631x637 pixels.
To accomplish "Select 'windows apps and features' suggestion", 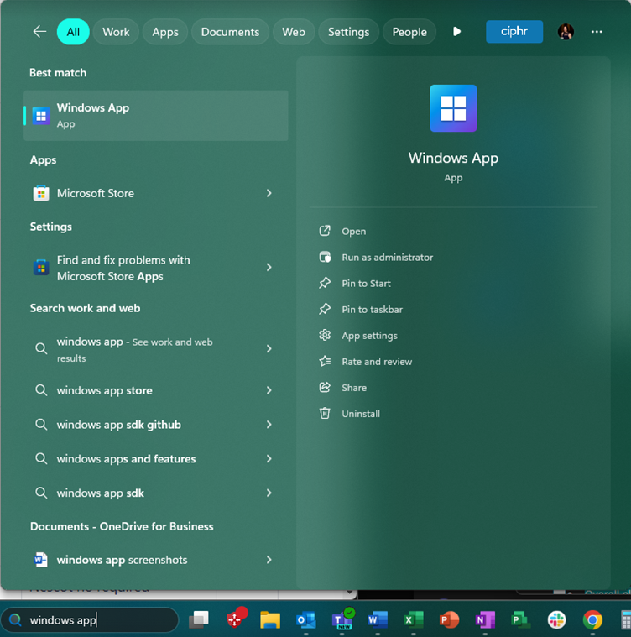I will [156, 458].
